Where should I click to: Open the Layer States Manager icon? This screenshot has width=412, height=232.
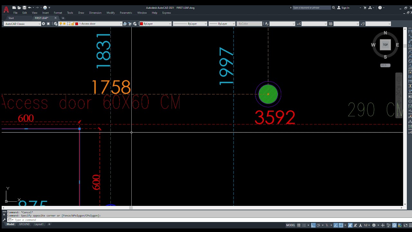(x=134, y=24)
